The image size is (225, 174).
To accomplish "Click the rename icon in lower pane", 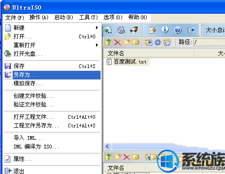I will tap(136, 157).
